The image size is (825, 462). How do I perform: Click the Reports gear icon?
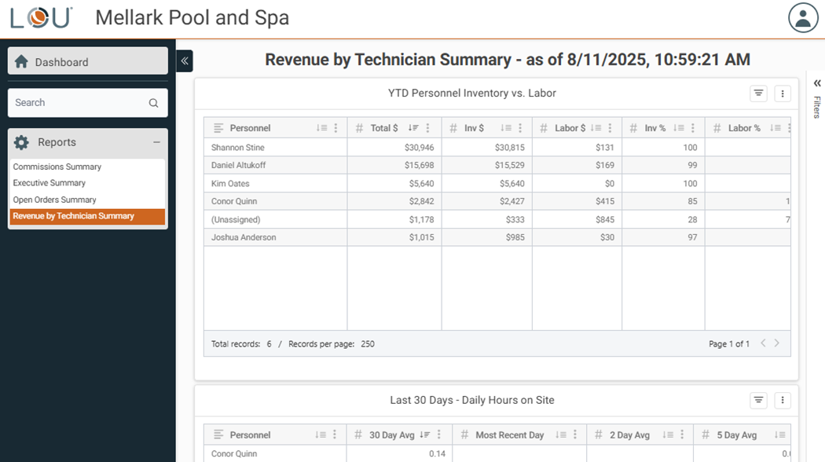click(x=21, y=142)
